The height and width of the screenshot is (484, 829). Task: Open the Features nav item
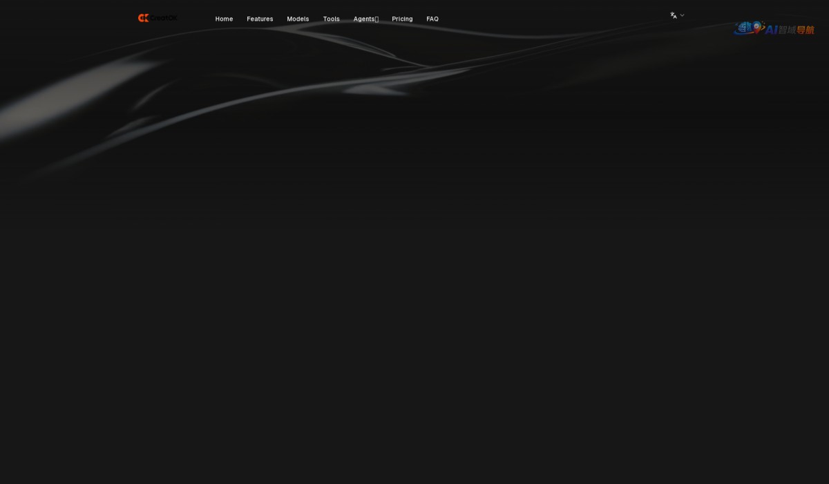click(260, 19)
